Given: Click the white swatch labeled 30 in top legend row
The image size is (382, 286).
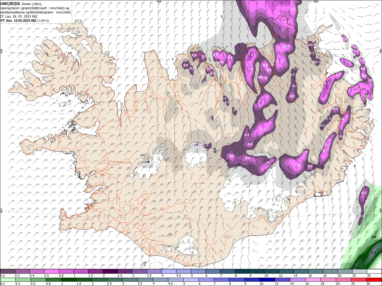Looking at the screenshot, I should pyautogui.click(x=374, y=271).
